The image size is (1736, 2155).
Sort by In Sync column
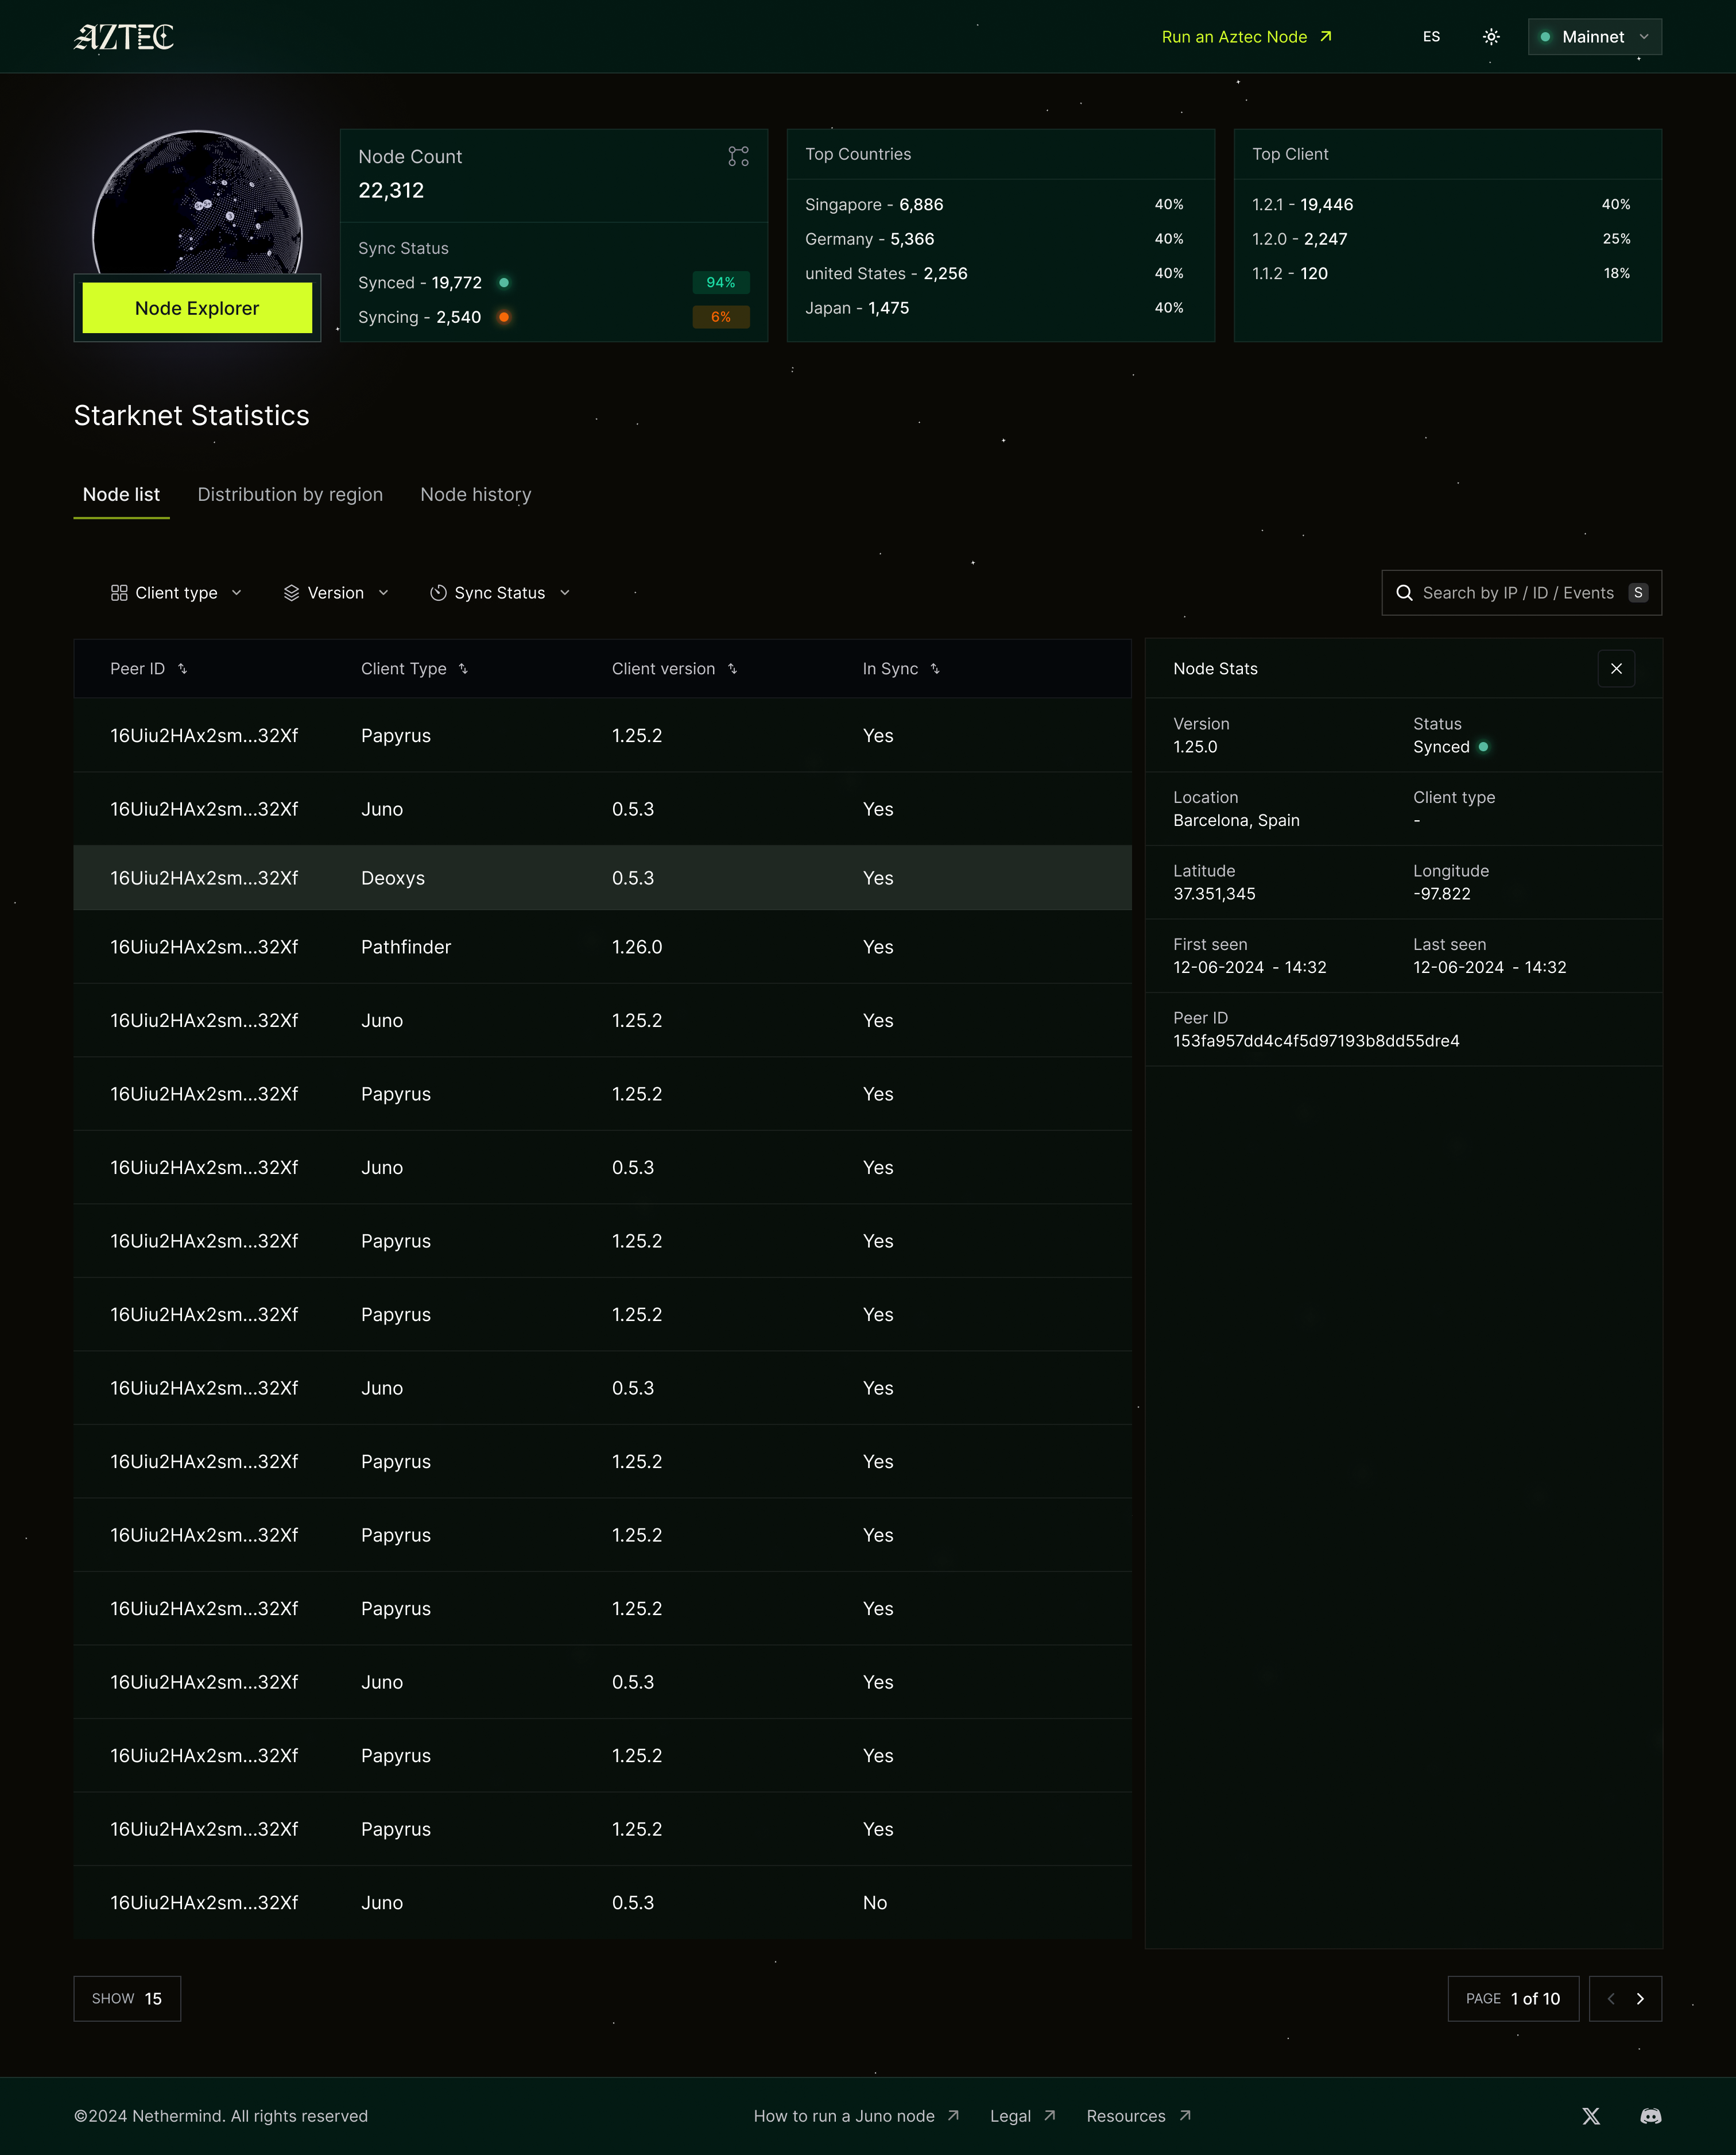click(x=936, y=669)
